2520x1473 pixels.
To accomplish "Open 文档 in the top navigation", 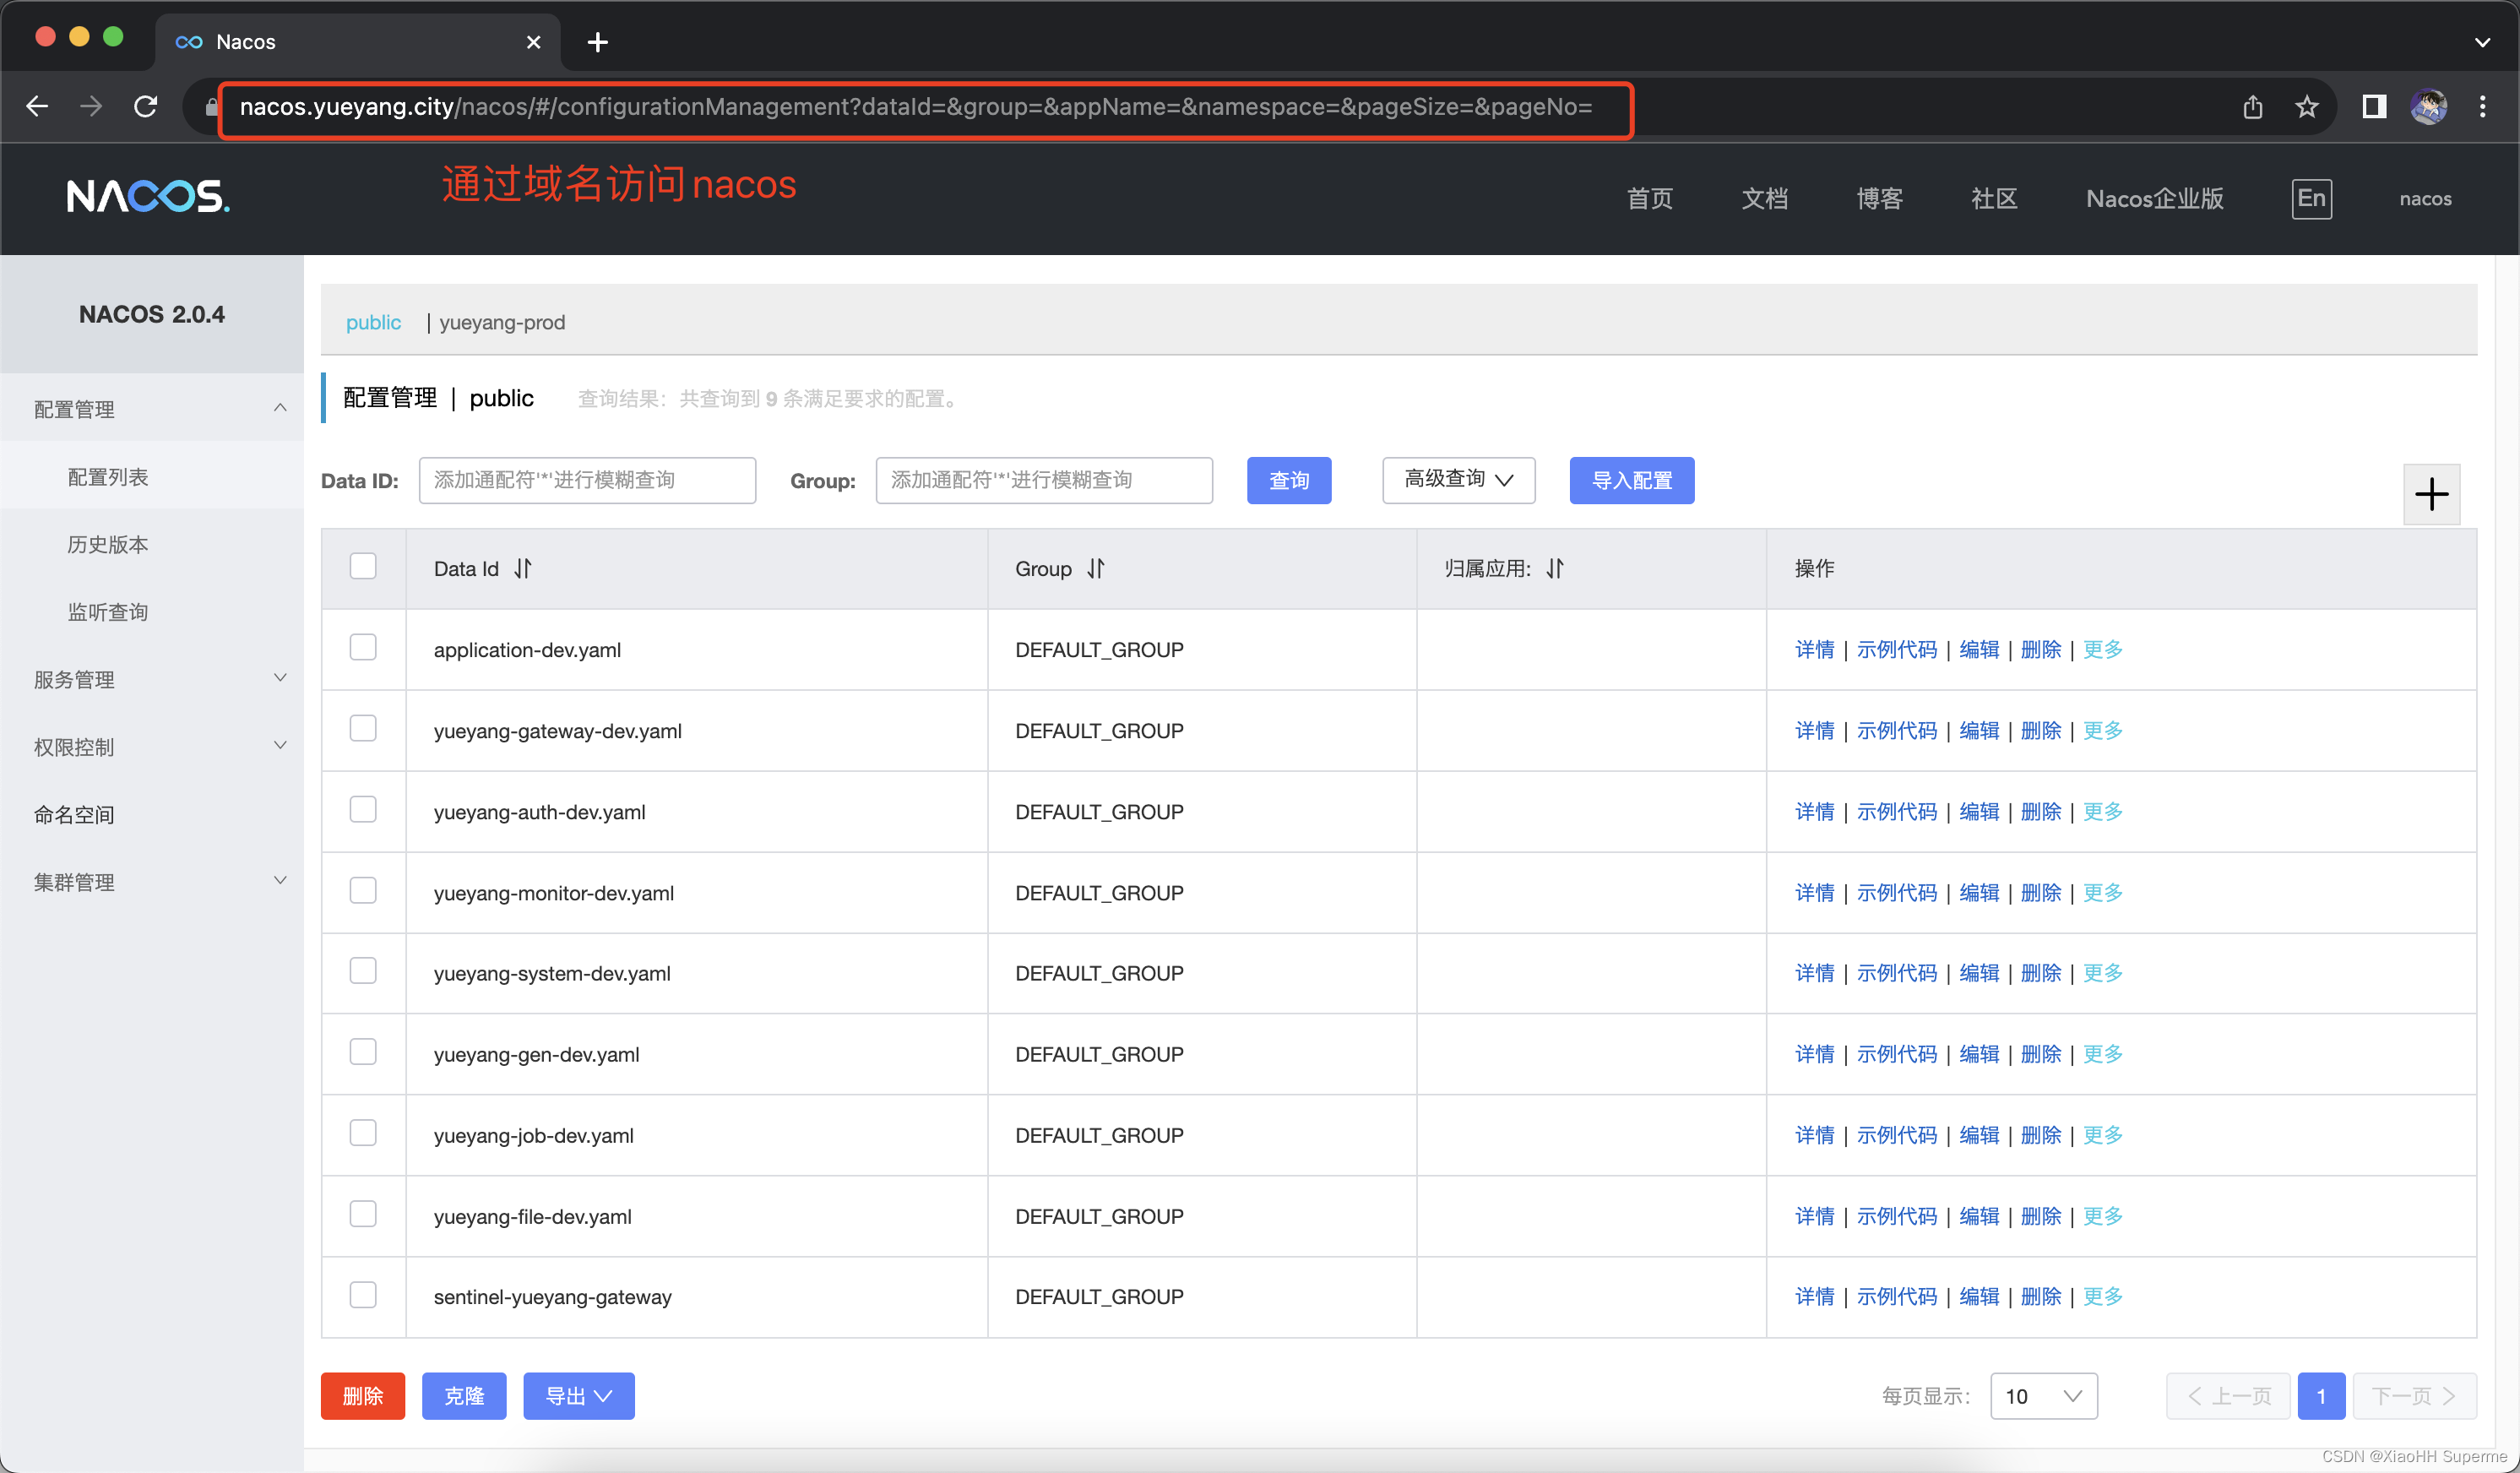I will tap(1764, 198).
